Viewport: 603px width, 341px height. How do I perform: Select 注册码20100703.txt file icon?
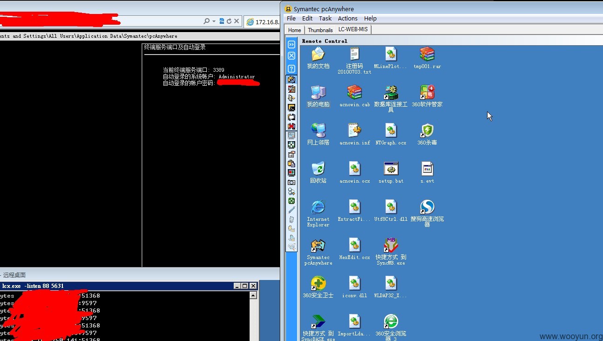pos(354,54)
